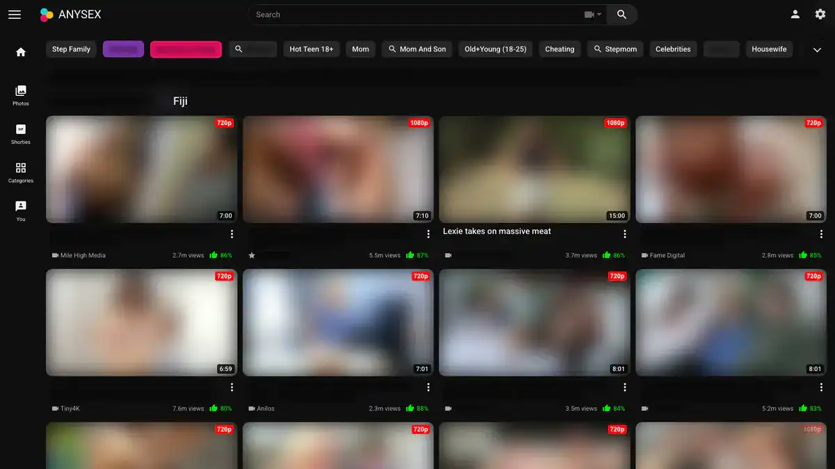Click camera icon beside Anilos

pos(252,409)
